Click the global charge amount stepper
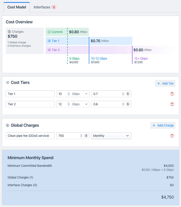Screen dimensions: 181x207 click(81, 136)
